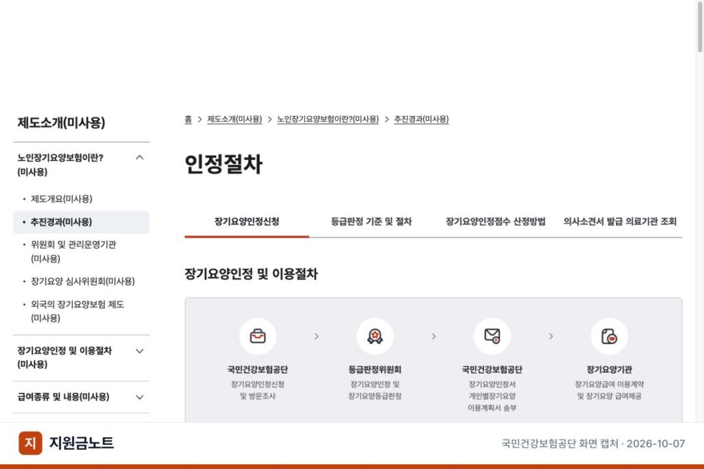Click the 장기요양인정 및 이용절차(미사용) sidebar title
Viewport: 704px width, 469px height.
pyautogui.click(x=64, y=357)
